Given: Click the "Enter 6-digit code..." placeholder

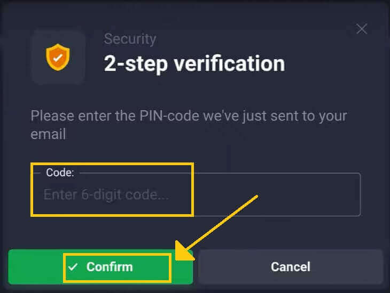Looking at the screenshot, I should (106, 194).
